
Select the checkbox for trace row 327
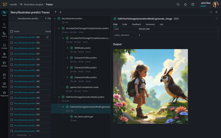coord(12,131)
